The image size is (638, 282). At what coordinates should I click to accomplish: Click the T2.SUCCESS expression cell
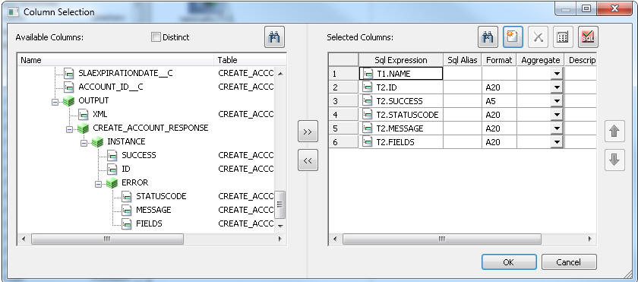(401, 101)
